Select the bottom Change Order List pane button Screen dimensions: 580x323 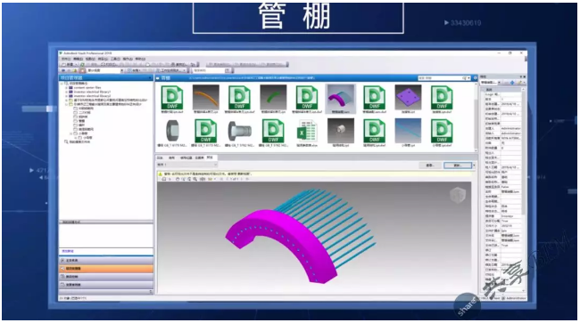pyautogui.click(x=106, y=285)
